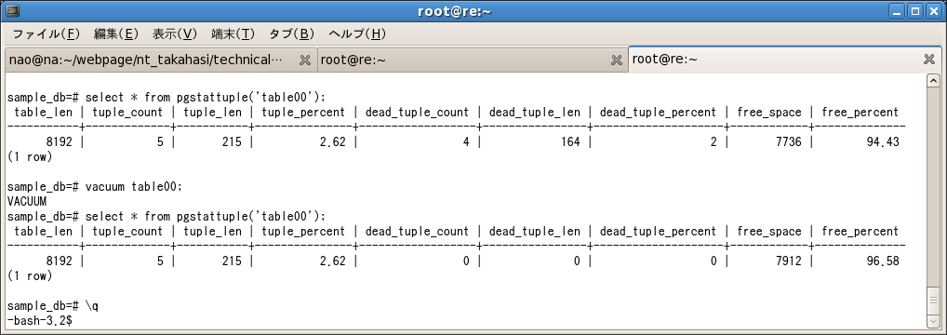Click the window title 'root@re:~'
Image resolution: width=947 pixels, height=335 pixels.
click(454, 11)
